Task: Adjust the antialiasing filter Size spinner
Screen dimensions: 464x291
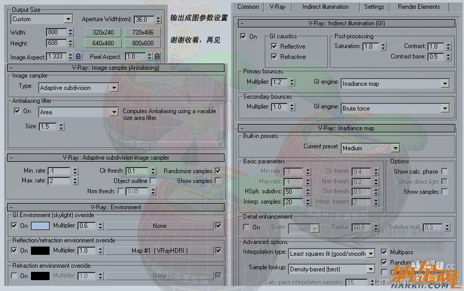Action: pyautogui.click(x=61, y=127)
